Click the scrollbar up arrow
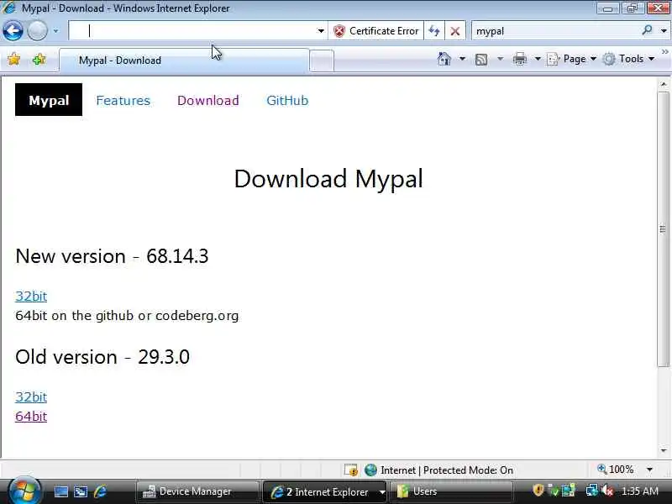Screen dimensions: 672x504 point(664,85)
